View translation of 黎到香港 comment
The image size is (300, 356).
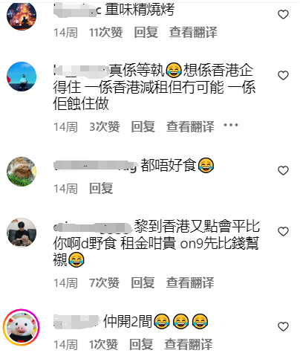[190, 282]
